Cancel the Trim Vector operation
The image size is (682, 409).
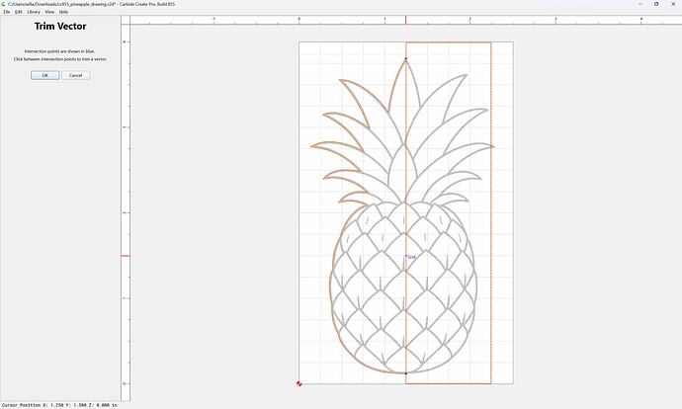pos(76,75)
